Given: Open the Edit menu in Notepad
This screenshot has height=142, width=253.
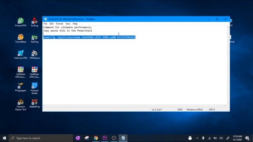Looking at the screenshot, I should (51, 24).
